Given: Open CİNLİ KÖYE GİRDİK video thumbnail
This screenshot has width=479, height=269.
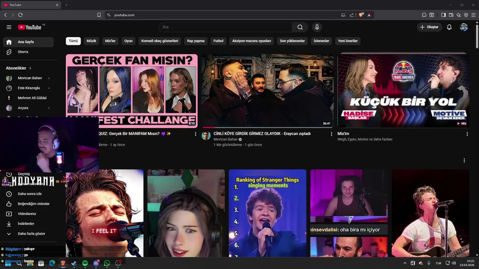Looking at the screenshot, I should click(x=268, y=91).
